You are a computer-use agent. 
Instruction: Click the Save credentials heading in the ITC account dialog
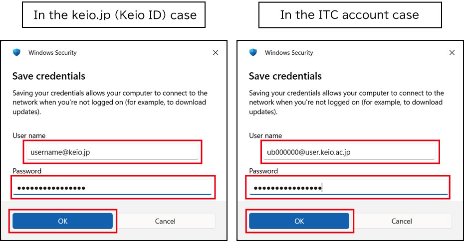tap(285, 76)
